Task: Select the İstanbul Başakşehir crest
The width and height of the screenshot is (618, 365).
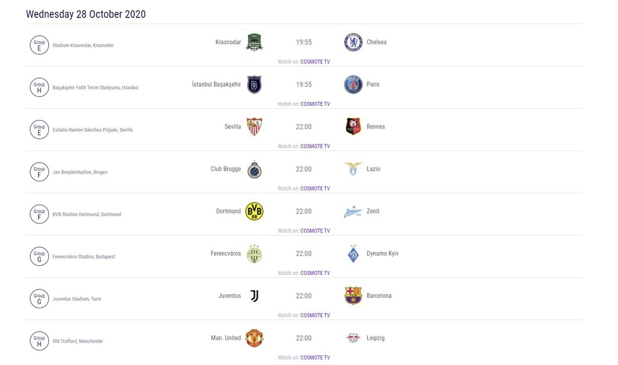Action: (x=254, y=85)
